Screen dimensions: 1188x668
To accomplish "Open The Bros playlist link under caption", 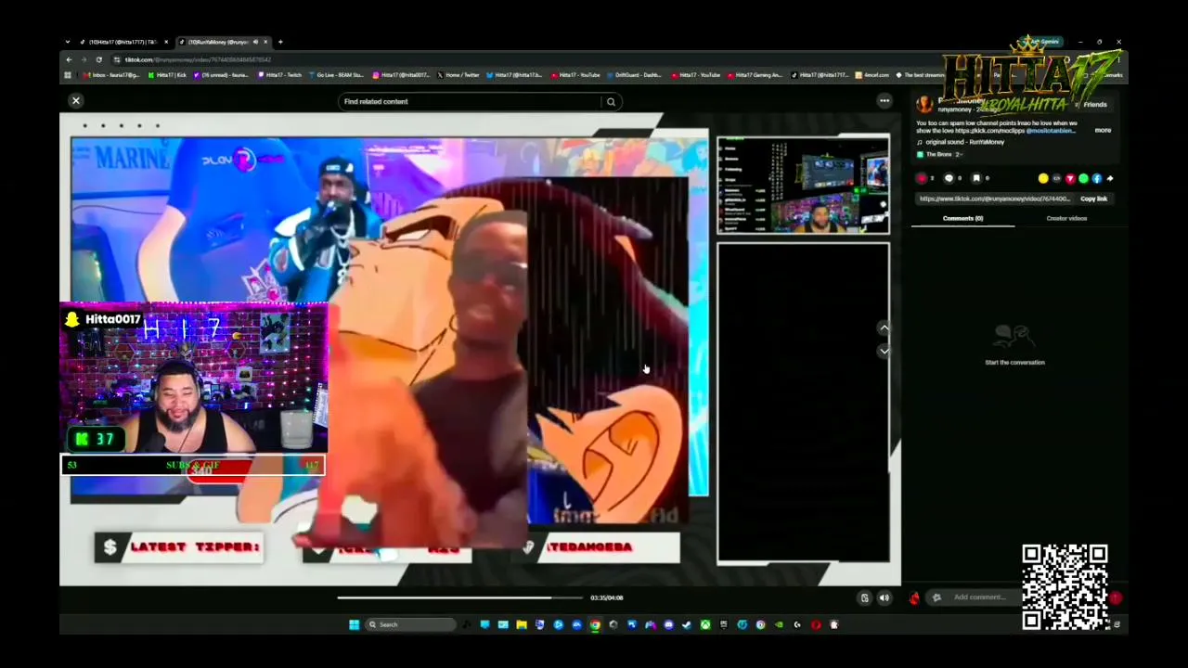I will 939,154.
